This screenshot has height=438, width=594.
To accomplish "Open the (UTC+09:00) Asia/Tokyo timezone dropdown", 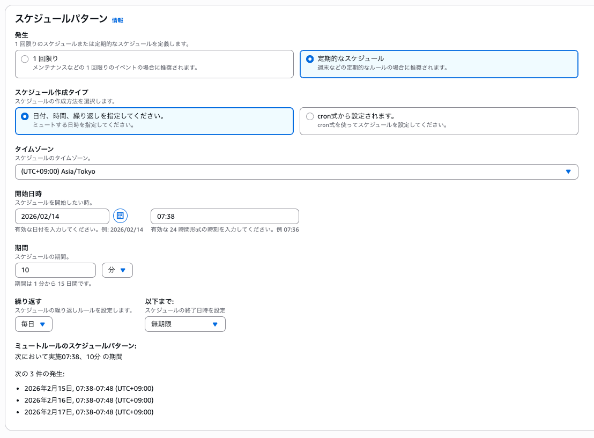I will (x=296, y=172).
